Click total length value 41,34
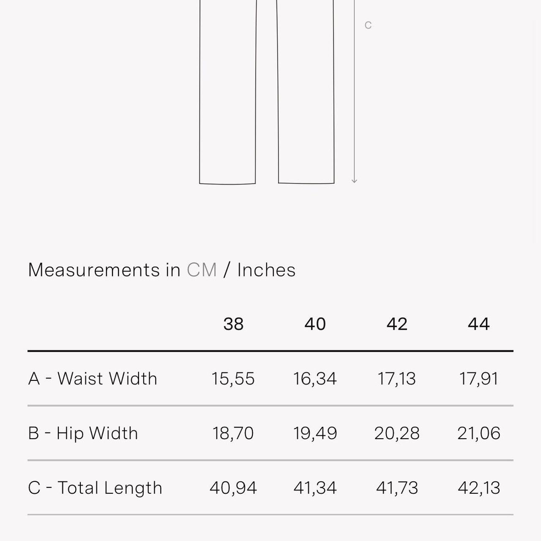 [x=315, y=488]
